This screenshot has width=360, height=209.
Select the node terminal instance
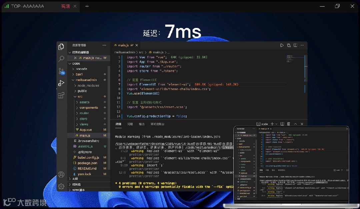(x=262, y=124)
